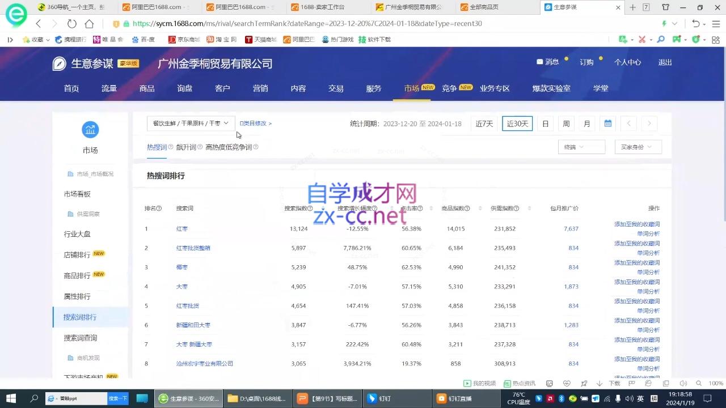Viewport: 726px width, 408px height.
Task: Click 新疆和田大枣 search term
Action: coord(193,325)
